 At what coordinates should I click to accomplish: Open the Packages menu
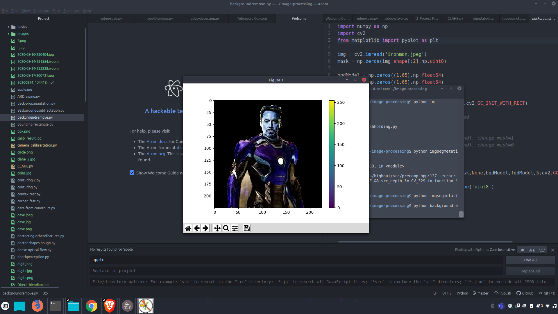[71, 10]
